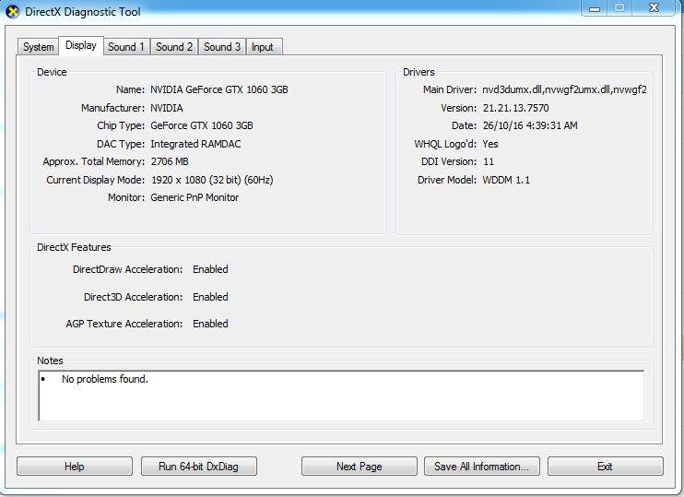Open the Sound 2 tab
Viewport: 684px width, 497px height.
[x=174, y=47]
